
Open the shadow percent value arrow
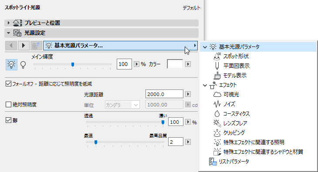tap(188, 122)
